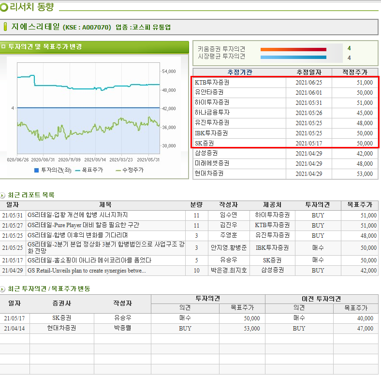Click the 적정주가 column header
Viewport: 381px width, 375px height.
tap(355, 72)
